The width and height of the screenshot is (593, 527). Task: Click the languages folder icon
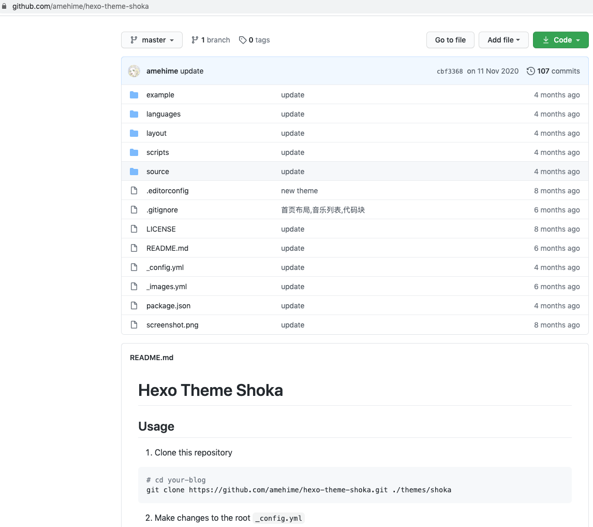click(134, 114)
